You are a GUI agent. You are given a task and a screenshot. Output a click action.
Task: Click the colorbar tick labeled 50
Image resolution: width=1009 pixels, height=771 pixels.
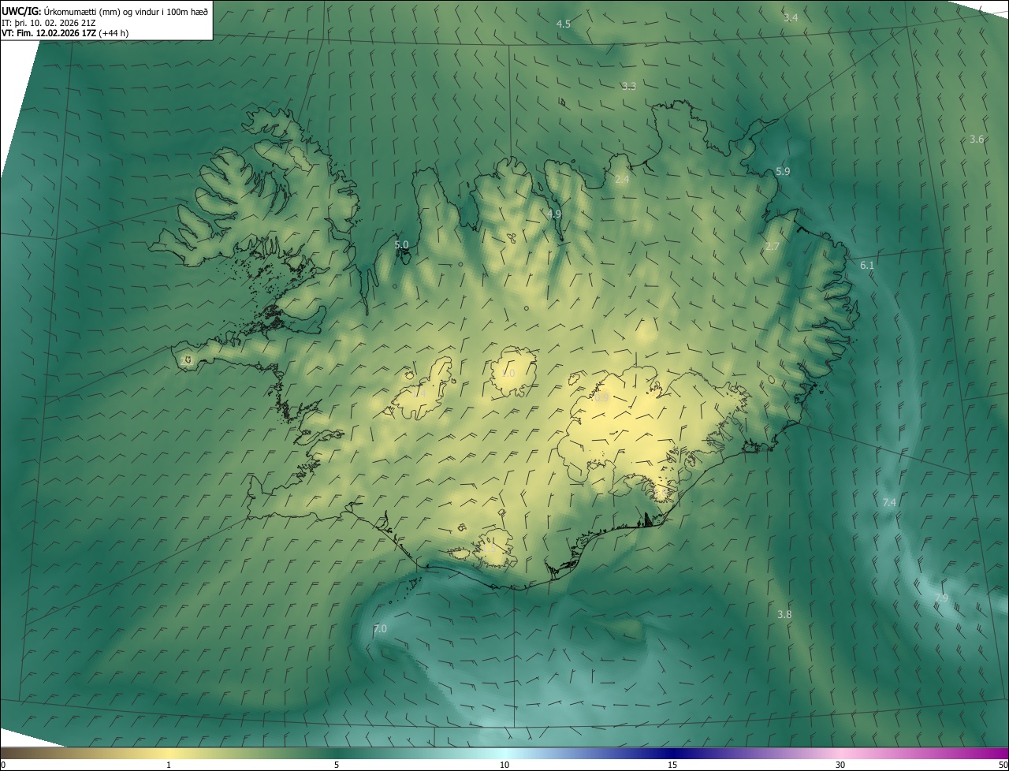1003,765
